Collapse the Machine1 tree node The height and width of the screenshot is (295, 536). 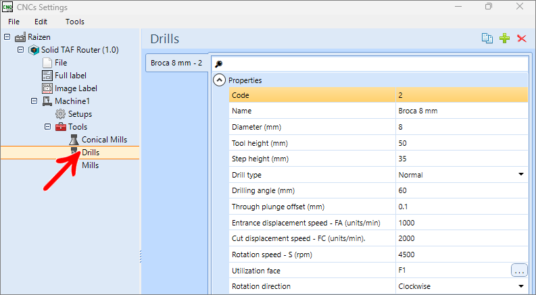click(x=34, y=101)
